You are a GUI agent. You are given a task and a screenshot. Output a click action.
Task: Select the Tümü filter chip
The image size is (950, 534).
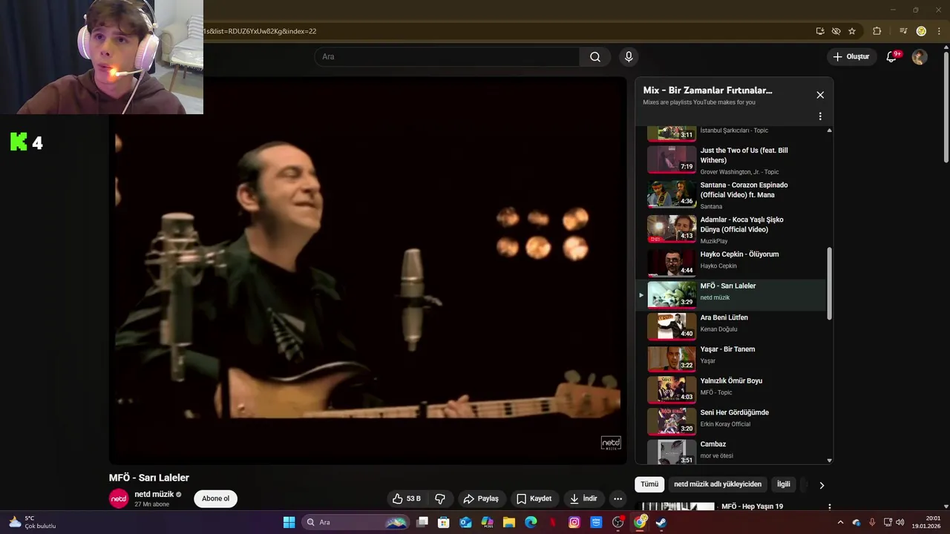click(649, 484)
